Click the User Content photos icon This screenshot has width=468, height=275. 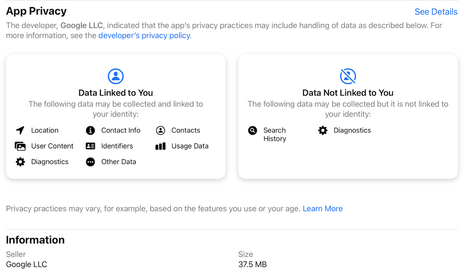tap(20, 146)
